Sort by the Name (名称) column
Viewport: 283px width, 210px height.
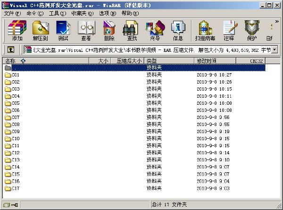click(46, 61)
